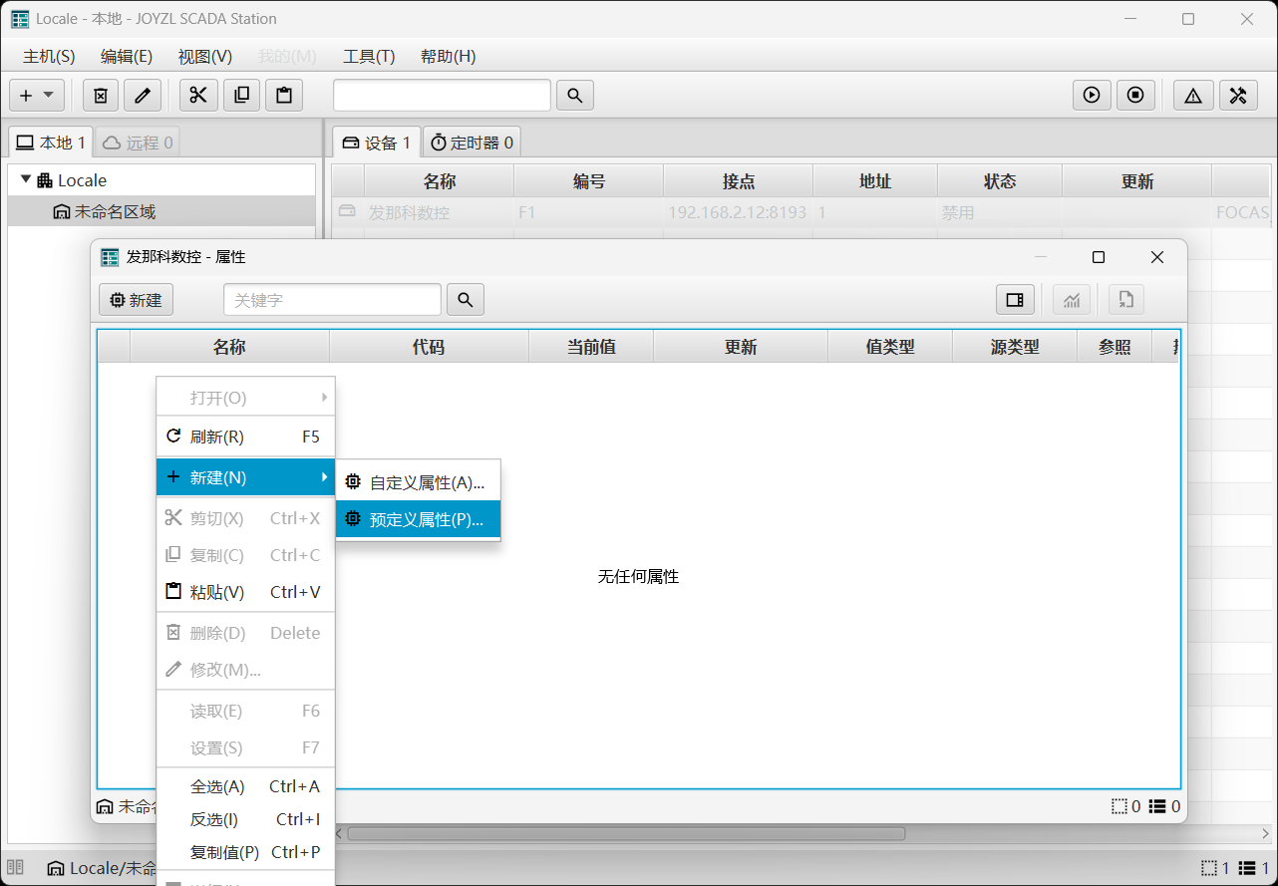The height and width of the screenshot is (886, 1278).
Task: Choose 自定义属性(A)... from the submenu
Action: tap(418, 483)
